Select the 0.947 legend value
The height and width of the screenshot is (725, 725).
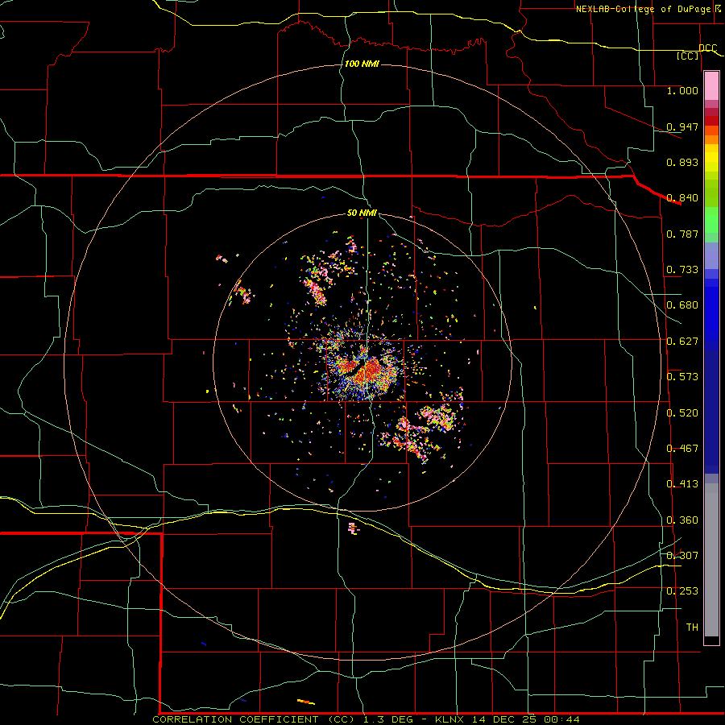pyautogui.click(x=682, y=126)
